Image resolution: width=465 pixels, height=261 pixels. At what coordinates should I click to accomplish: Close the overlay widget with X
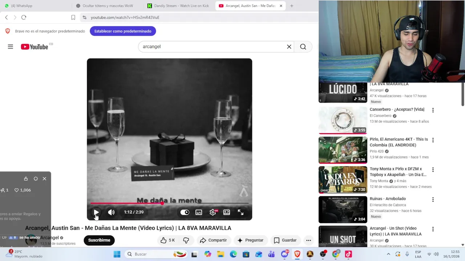44,179
